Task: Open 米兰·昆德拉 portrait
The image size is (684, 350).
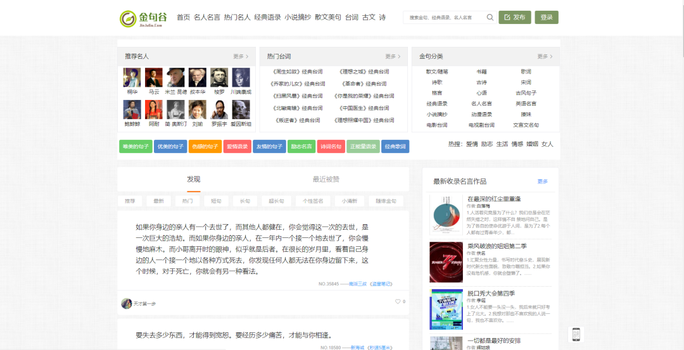Action: point(175,77)
